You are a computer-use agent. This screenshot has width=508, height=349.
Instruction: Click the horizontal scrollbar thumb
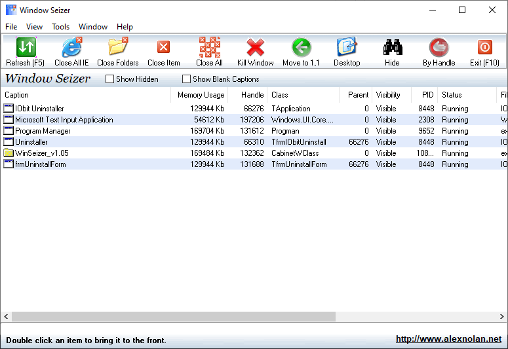174,316
